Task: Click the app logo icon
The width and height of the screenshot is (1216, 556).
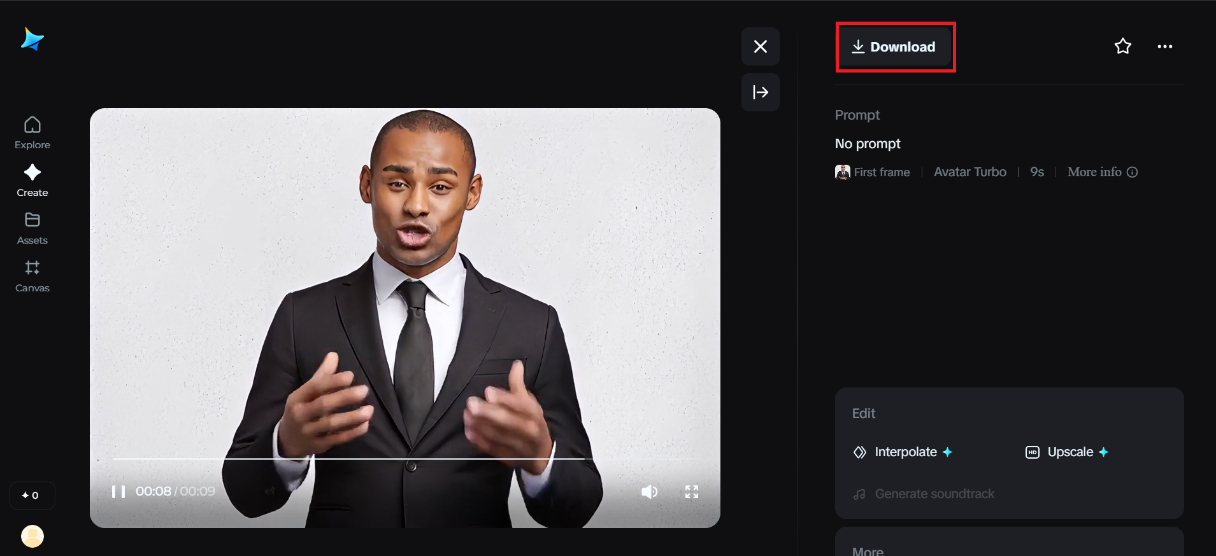Action: [x=32, y=39]
